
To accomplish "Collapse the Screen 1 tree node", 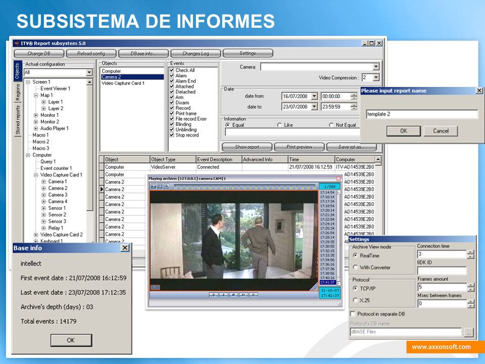I will click(x=28, y=82).
